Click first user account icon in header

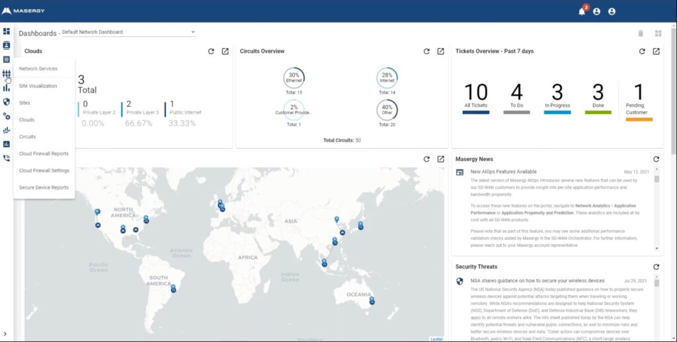click(x=597, y=12)
